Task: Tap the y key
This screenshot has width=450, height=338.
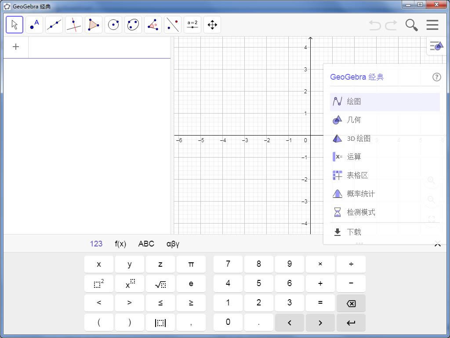Action: coord(130,264)
